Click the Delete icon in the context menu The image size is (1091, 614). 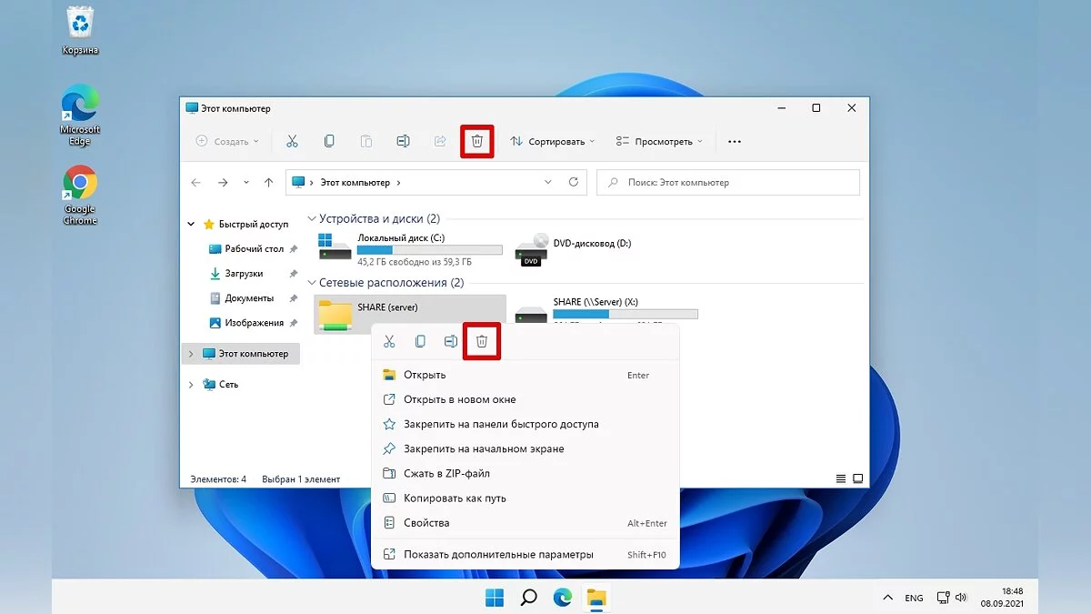point(482,341)
